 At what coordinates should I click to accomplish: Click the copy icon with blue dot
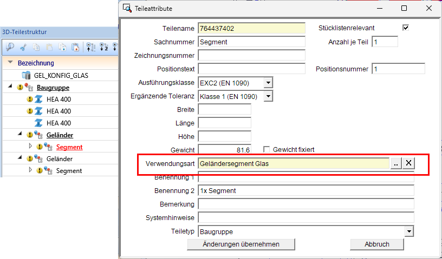[62, 47]
